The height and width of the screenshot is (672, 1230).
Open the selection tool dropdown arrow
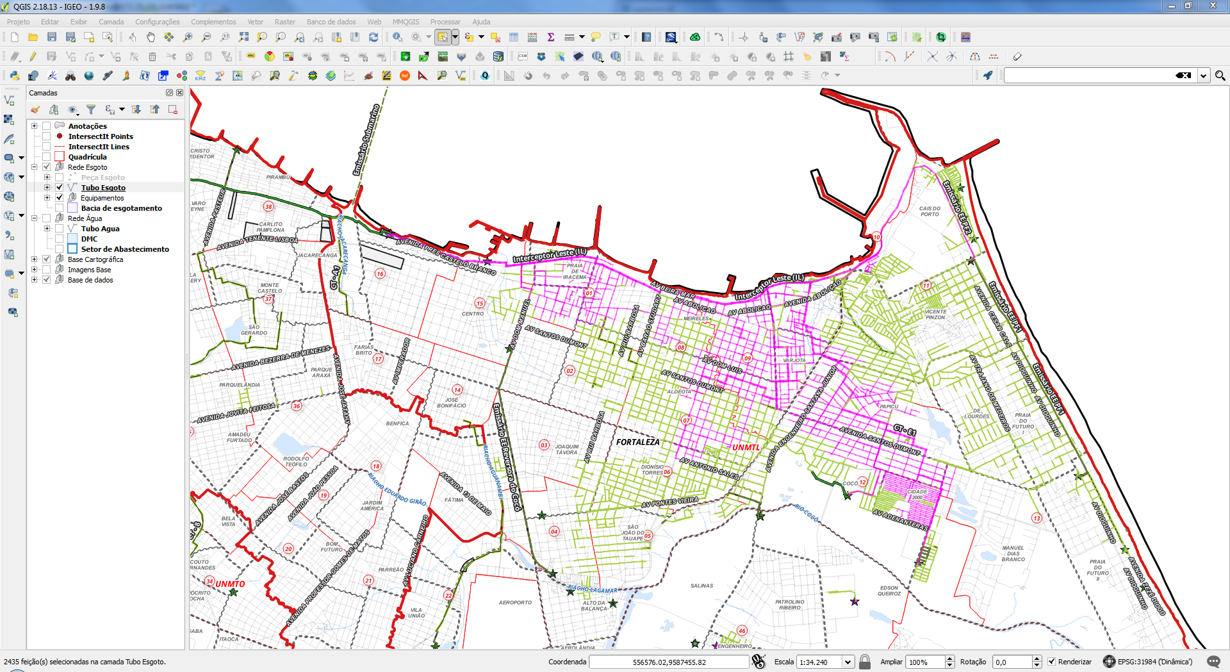[455, 37]
